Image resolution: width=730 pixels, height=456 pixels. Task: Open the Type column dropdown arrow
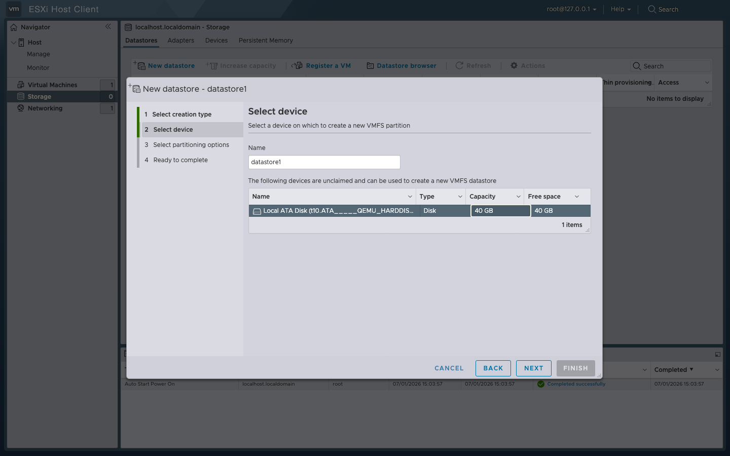(x=460, y=197)
